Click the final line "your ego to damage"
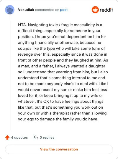 pyautogui.click(x=58, y=119)
